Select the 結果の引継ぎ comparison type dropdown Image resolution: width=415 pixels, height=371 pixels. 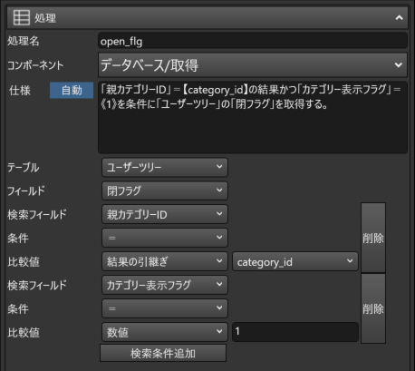(x=165, y=261)
